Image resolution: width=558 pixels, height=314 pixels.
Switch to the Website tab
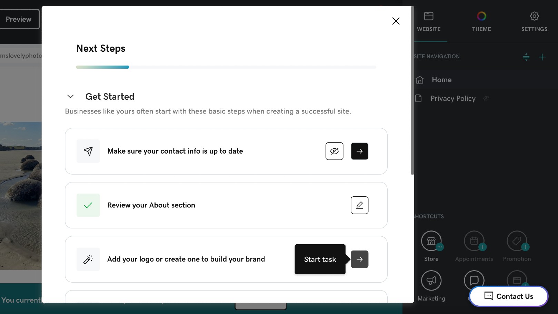click(429, 22)
